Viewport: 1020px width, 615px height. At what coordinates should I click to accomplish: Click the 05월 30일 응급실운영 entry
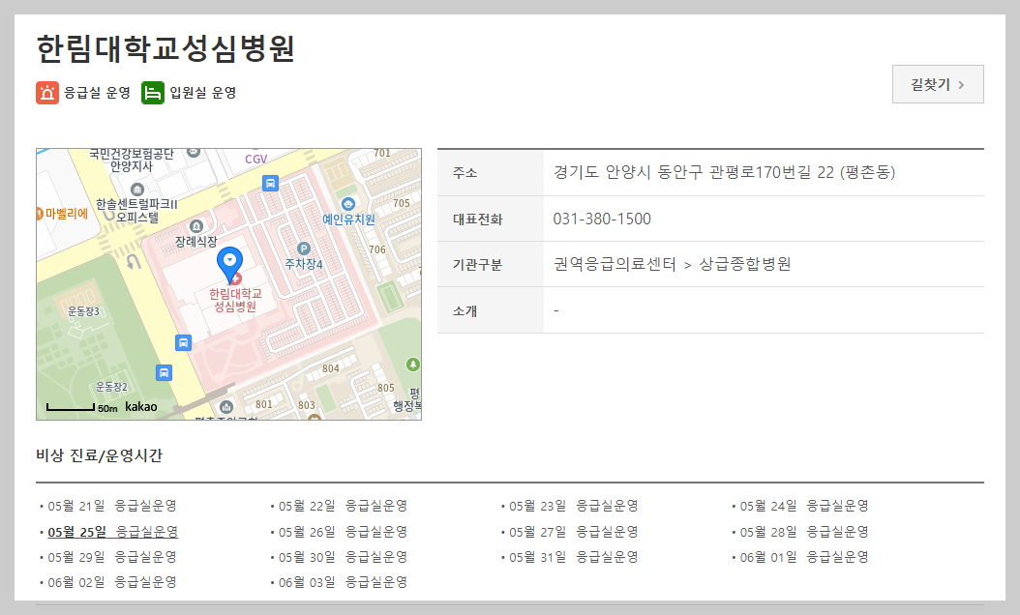pos(343,557)
